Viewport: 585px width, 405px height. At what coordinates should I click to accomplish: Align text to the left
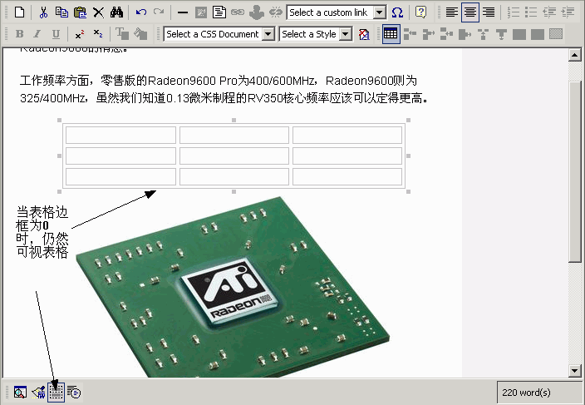click(452, 12)
